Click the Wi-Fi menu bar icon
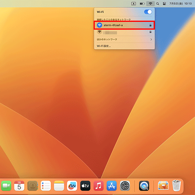This screenshot has width=195, height=195. (x=151, y=4)
